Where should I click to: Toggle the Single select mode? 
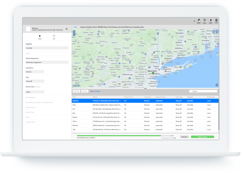[x=210, y=20]
